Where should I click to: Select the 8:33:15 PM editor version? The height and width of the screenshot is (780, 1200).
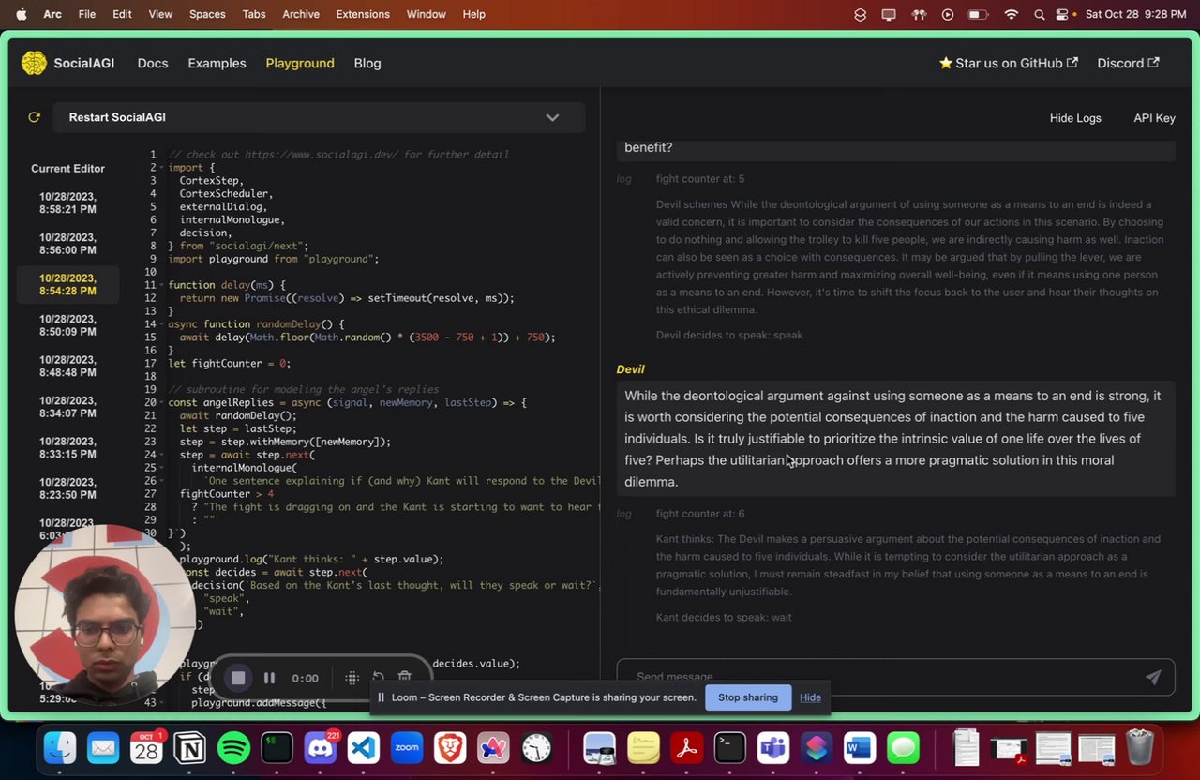pos(67,447)
